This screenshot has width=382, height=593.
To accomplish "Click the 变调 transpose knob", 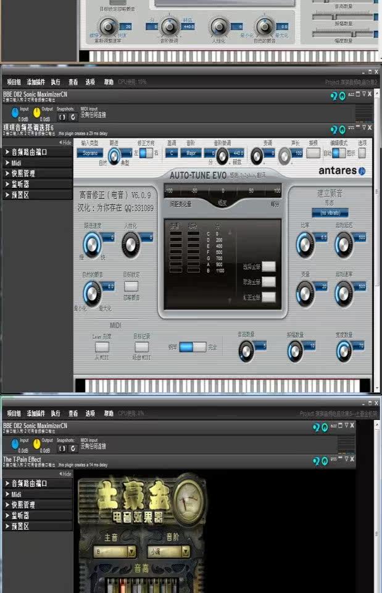I will point(257,156).
